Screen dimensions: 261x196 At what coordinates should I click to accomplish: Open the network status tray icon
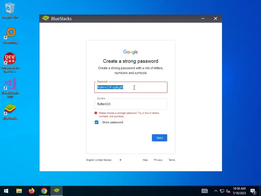222,191
